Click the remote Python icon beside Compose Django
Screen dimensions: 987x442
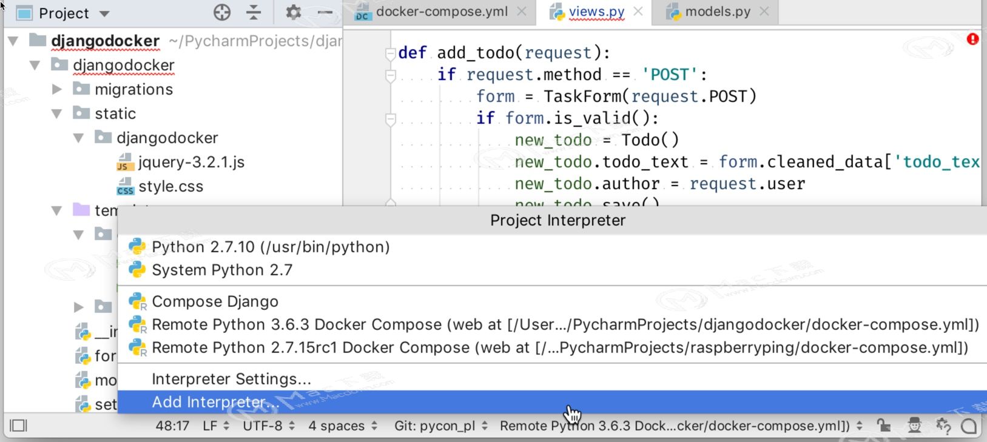(138, 301)
